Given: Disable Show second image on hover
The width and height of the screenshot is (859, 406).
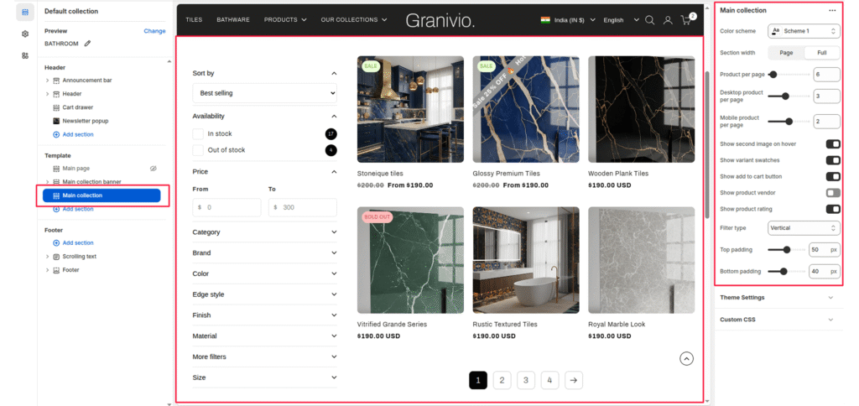Looking at the screenshot, I should click(832, 144).
